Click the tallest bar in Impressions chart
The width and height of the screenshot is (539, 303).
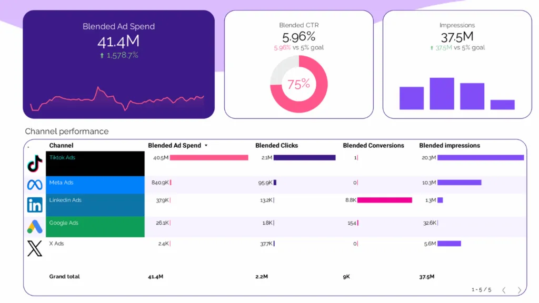point(442,92)
